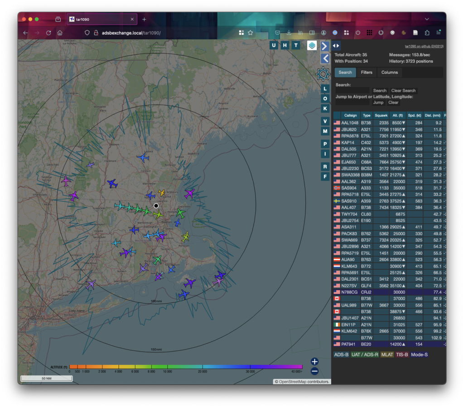Screen dimensions: 464x408
Task: Sort table by Alt. (ft) column
Action: (x=398, y=116)
